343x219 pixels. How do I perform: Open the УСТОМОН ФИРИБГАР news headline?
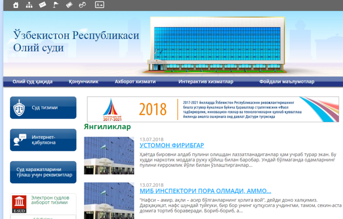(171, 145)
